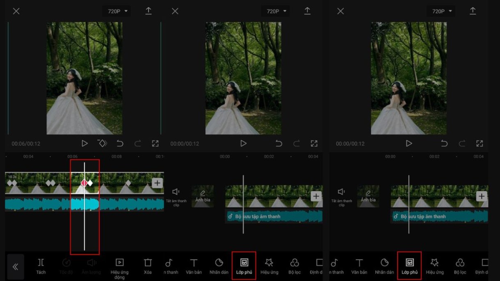Select Nhãn dán sticker in middle panel
Screen dimensions: 500x281
pyautogui.click(x=219, y=265)
